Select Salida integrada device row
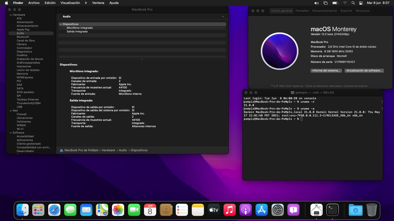 point(142,31)
